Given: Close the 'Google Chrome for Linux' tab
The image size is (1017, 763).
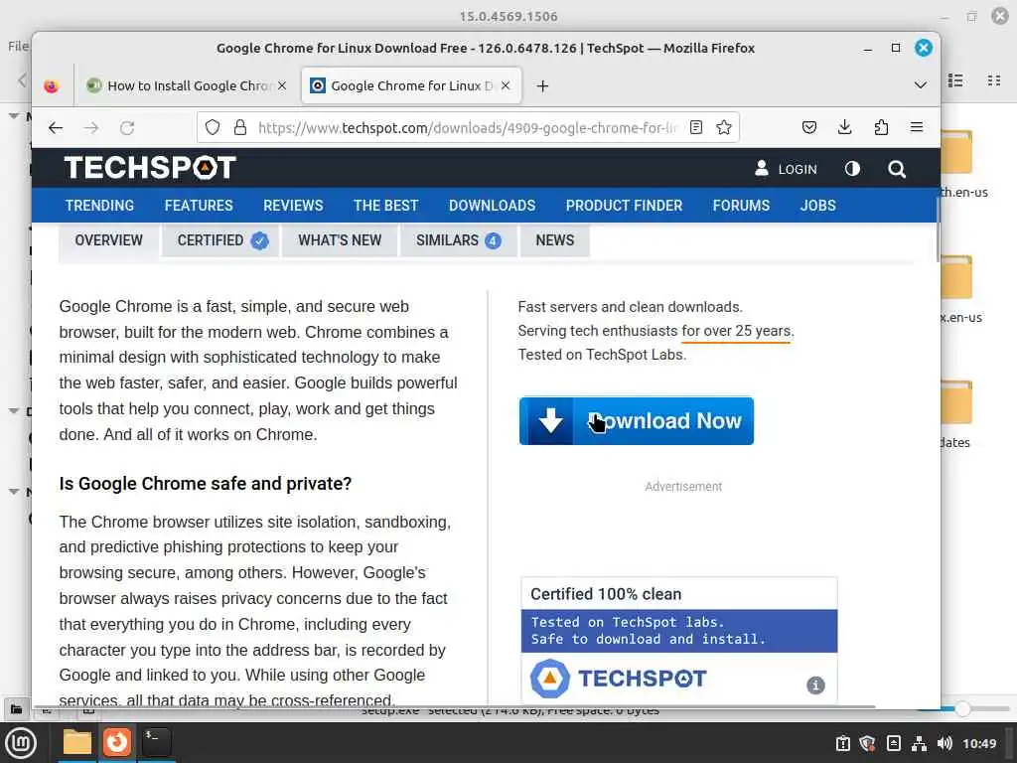Looking at the screenshot, I should [506, 85].
